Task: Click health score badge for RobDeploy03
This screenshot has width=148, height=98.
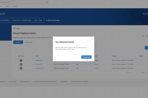Action: 21,64
